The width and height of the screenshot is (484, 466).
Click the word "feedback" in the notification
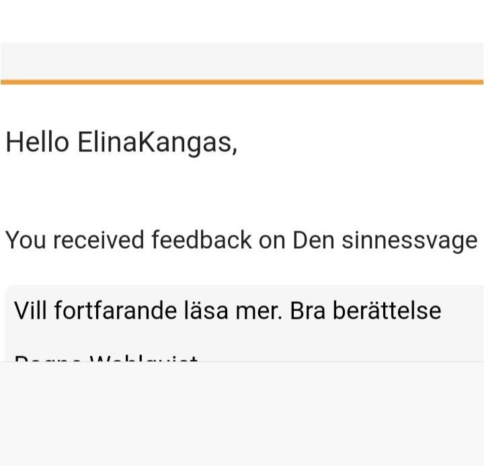point(201,240)
